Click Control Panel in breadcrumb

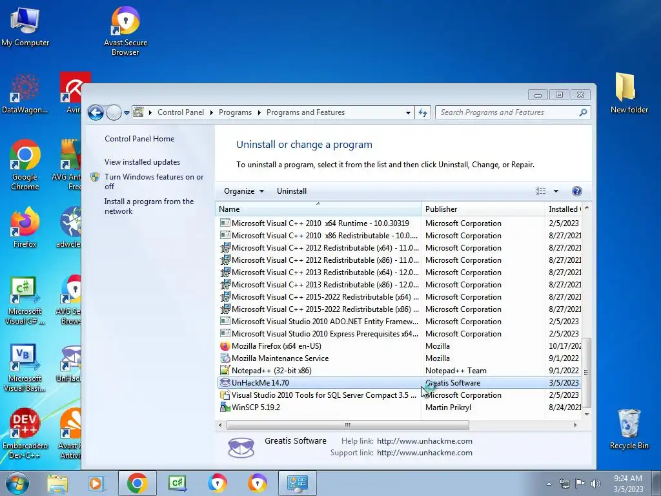181,112
